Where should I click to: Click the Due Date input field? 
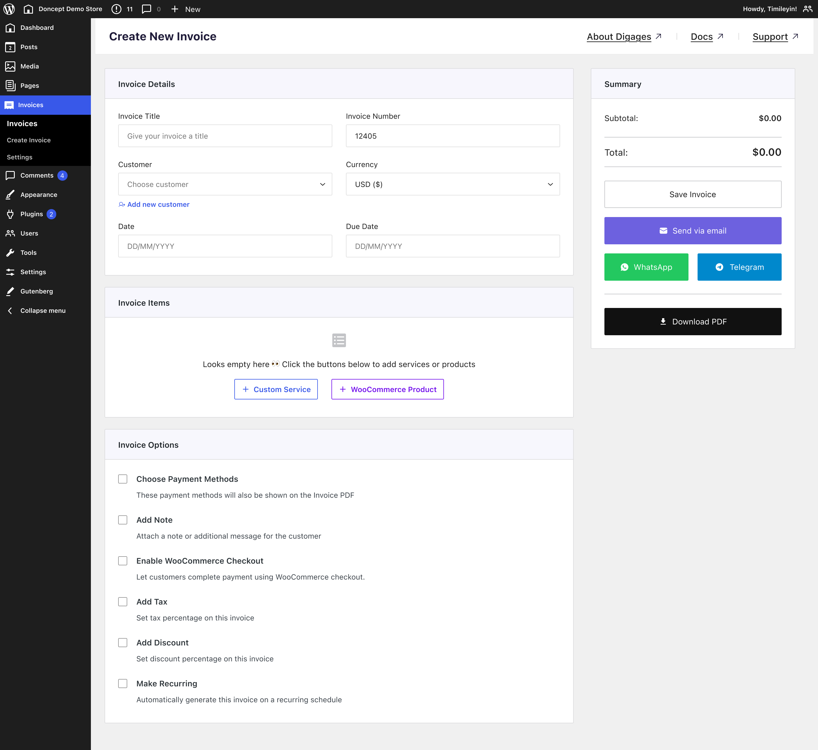tap(453, 246)
